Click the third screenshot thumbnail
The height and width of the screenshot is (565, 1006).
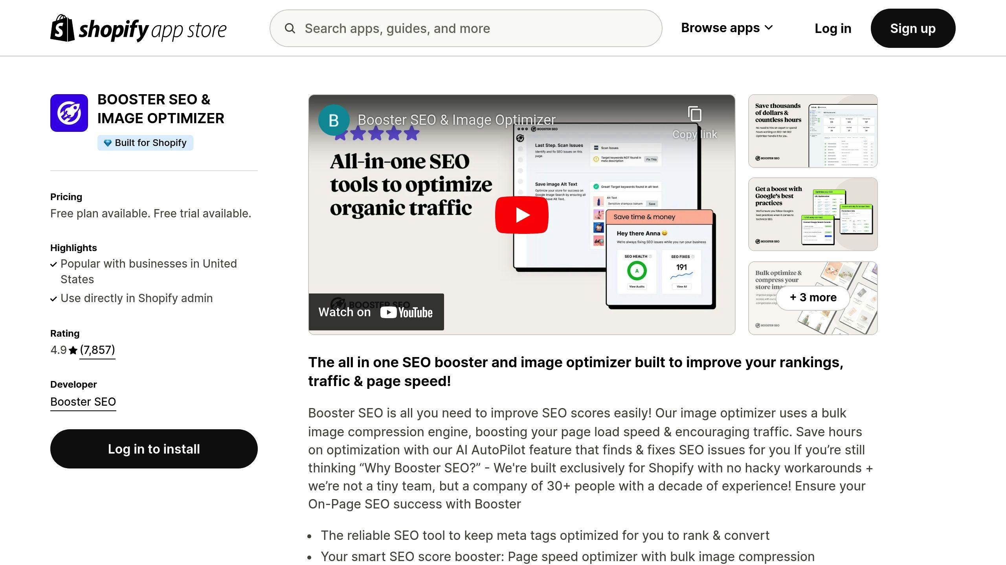point(813,298)
